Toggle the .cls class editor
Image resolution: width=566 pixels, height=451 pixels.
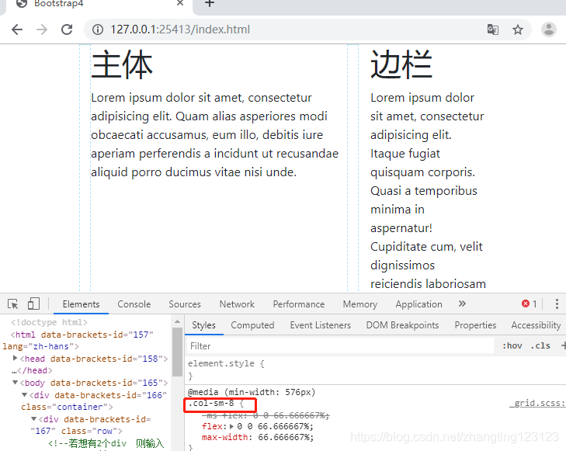540,345
